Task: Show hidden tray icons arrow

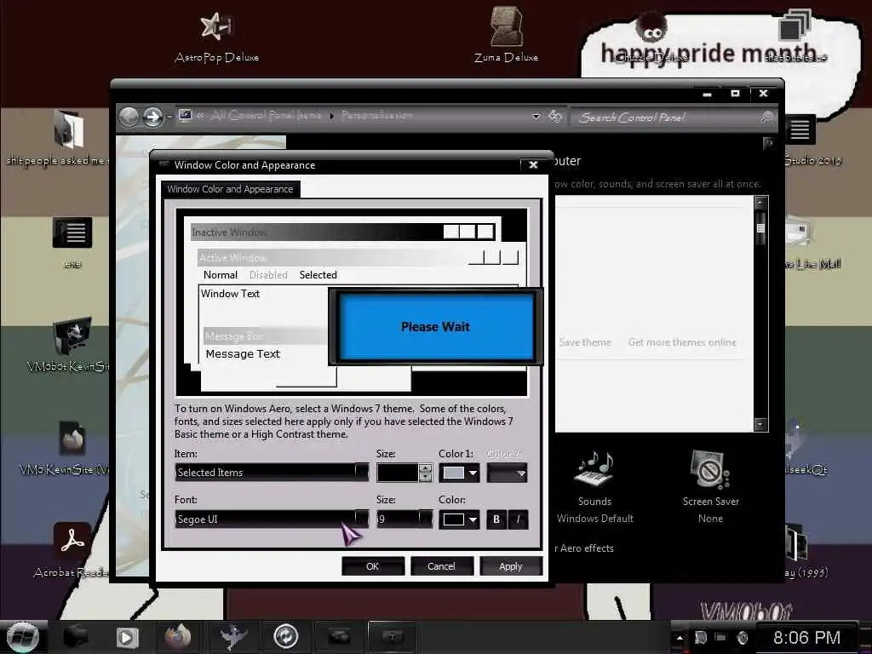Action: click(679, 638)
